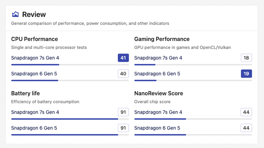
Task: Open Snapdragon 6 Gen 5 under NanoReview Score
Action: click(x=157, y=128)
